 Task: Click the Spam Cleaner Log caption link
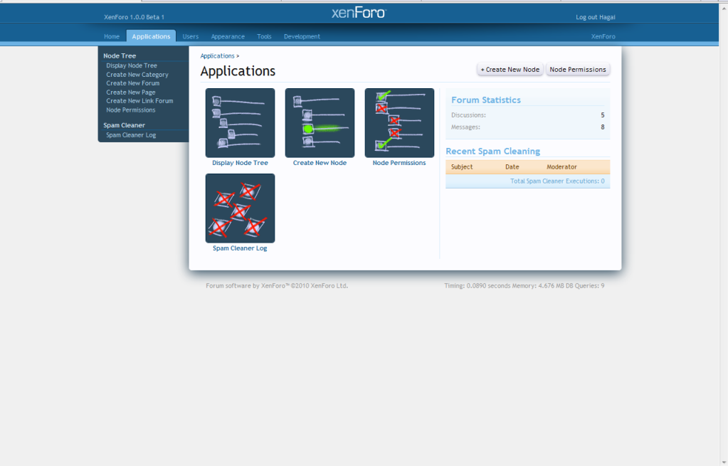(240, 248)
